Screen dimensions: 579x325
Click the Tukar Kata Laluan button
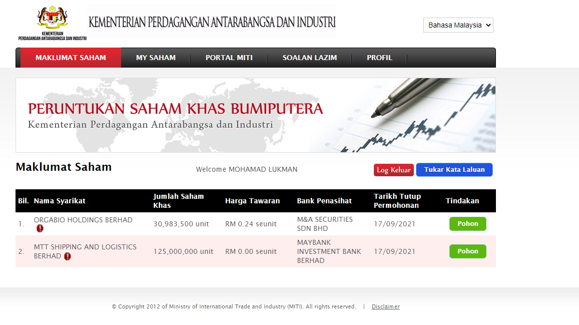[454, 170]
